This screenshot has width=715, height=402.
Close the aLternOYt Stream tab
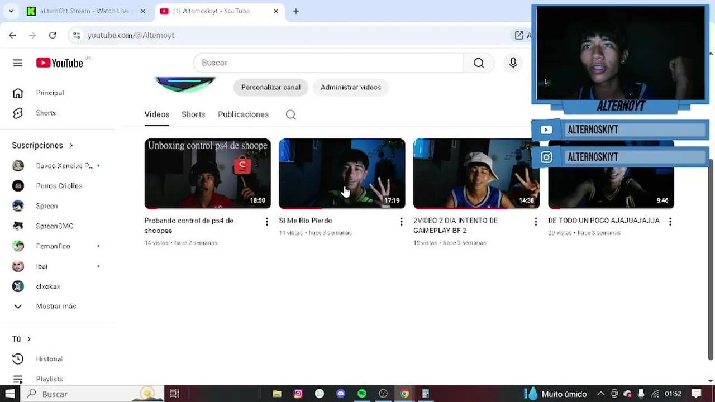143,11
